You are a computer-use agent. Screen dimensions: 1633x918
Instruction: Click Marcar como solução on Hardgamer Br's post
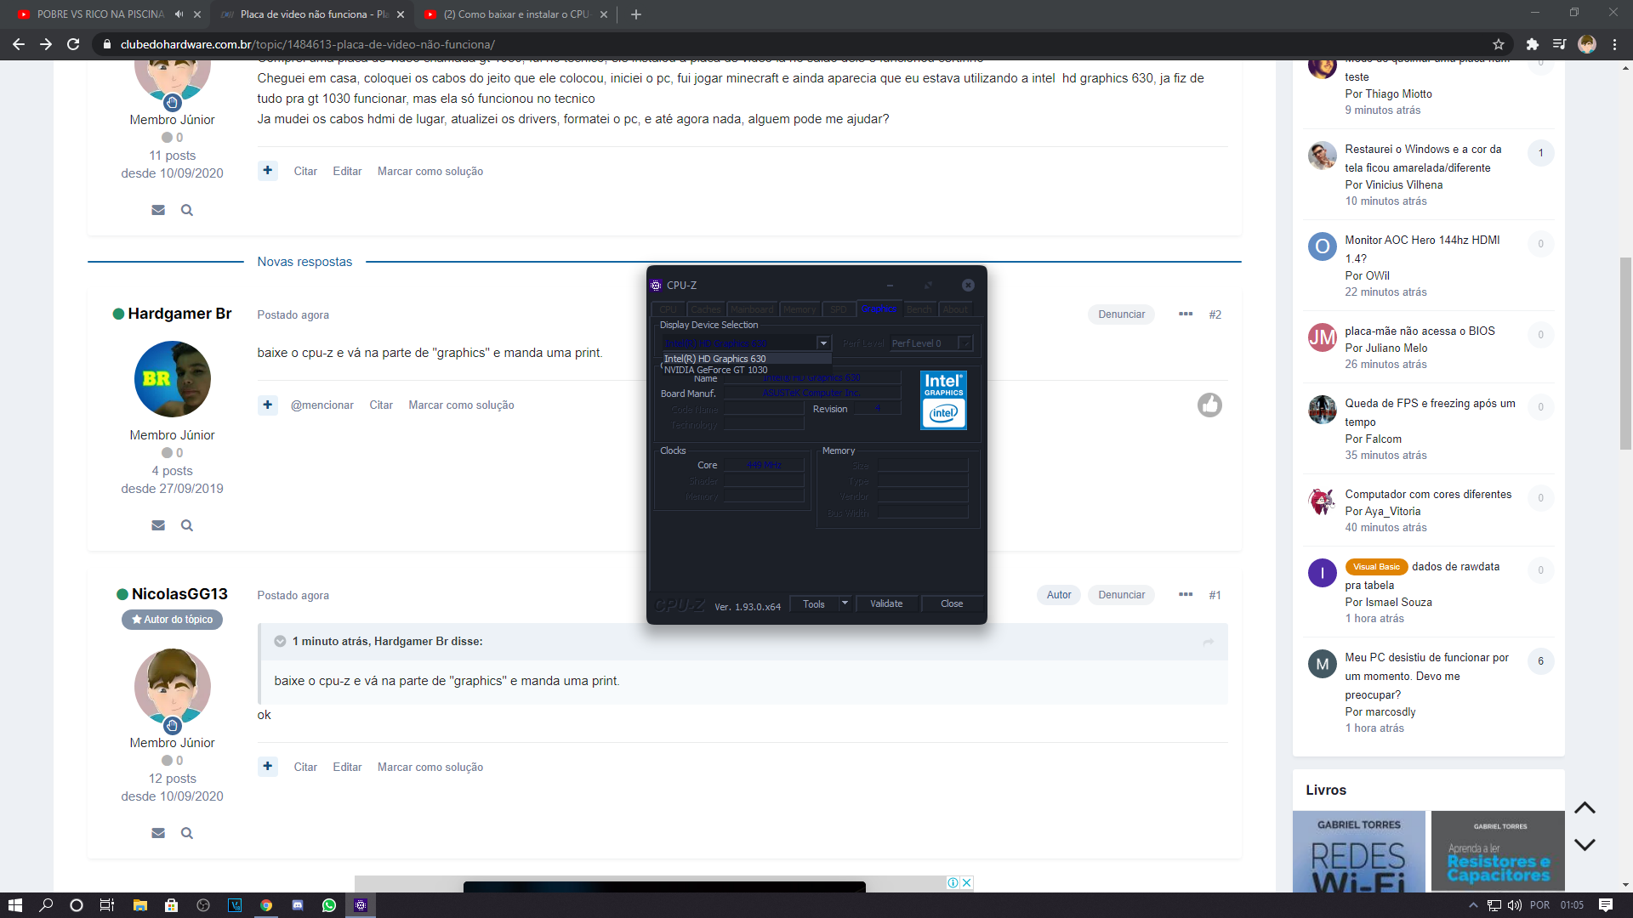[461, 405]
